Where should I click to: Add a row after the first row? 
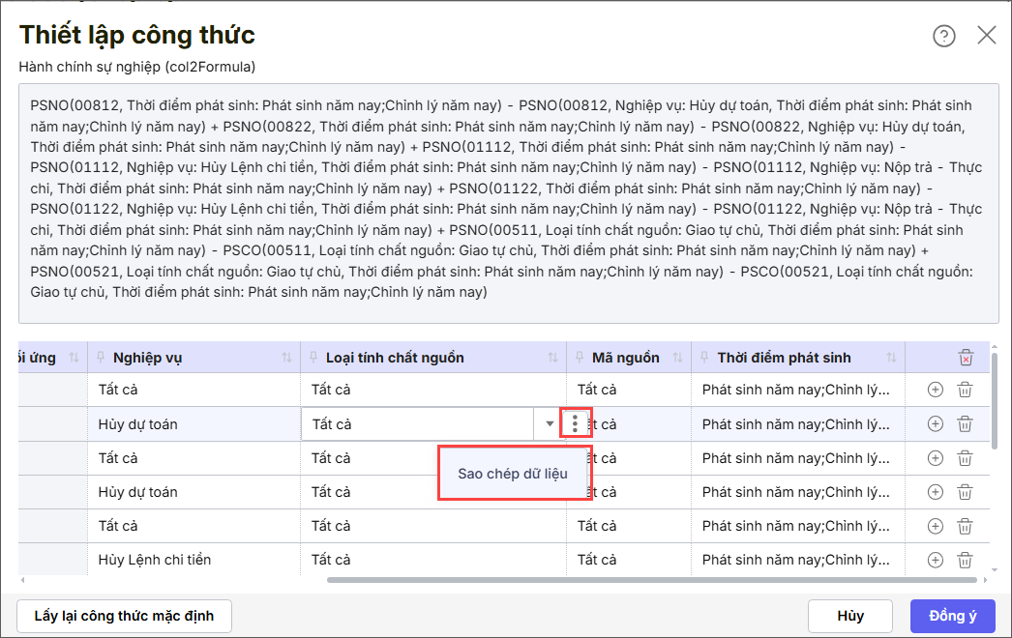pyautogui.click(x=936, y=390)
